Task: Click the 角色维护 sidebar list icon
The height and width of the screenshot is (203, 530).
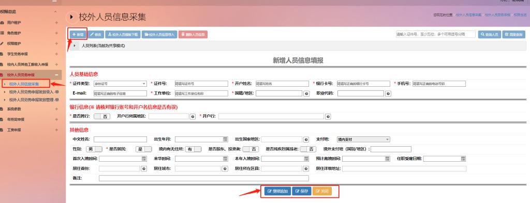Action: tap(2, 33)
